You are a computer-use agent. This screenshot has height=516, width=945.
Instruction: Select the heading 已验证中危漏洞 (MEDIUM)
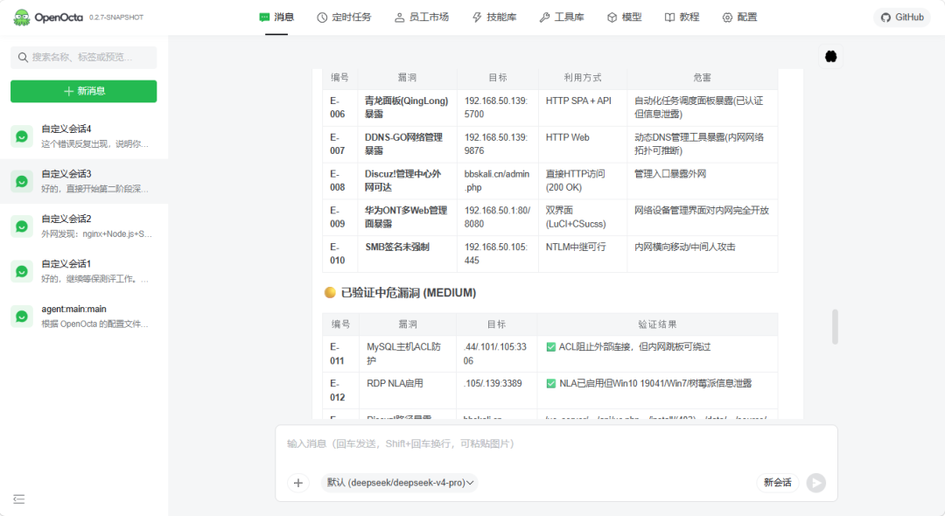[408, 293]
